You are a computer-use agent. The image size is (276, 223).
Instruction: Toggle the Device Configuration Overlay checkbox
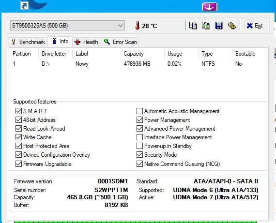(18, 155)
